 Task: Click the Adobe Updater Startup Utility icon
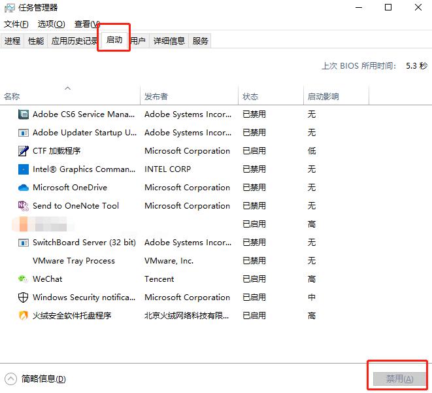pos(24,133)
